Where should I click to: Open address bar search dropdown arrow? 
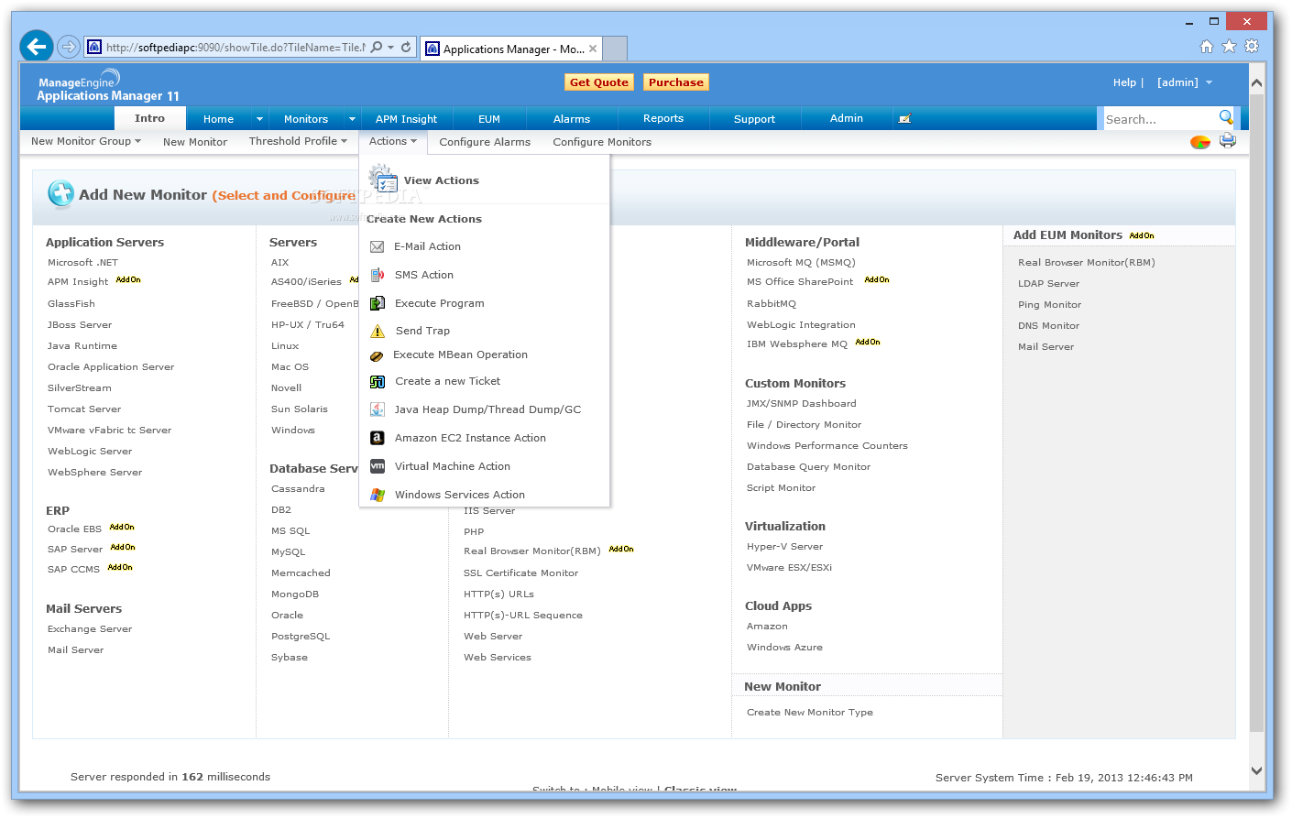pyautogui.click(x=391, y=47)
